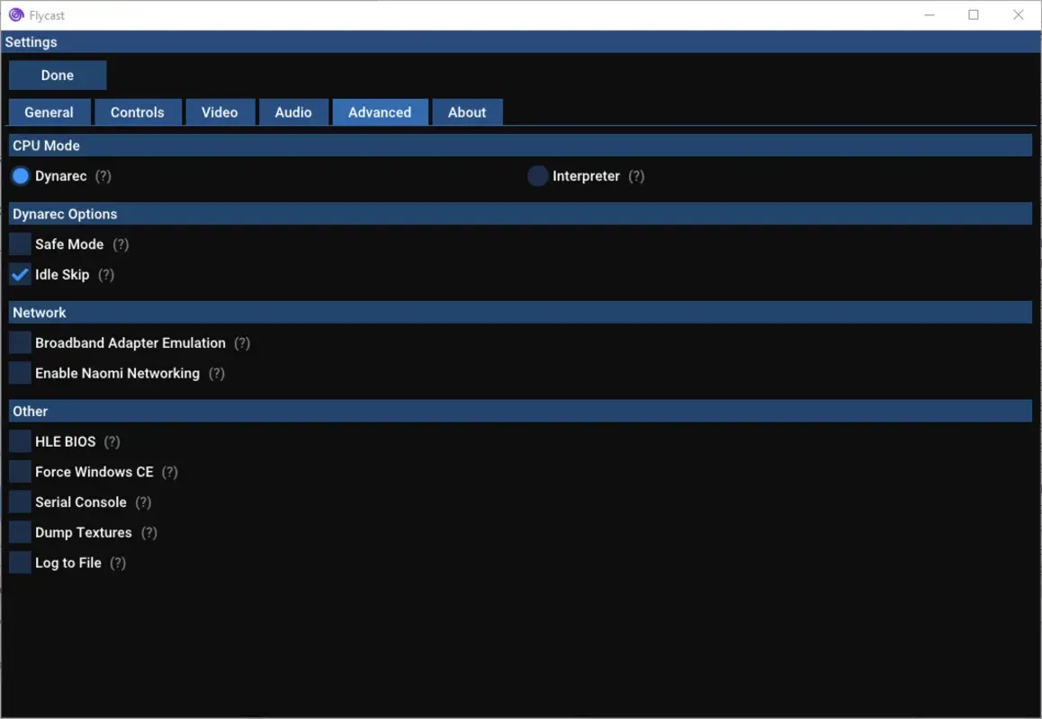Screen dimensions: 1042x719
Task: Go to the General settings tab
Action: (49, 111)
